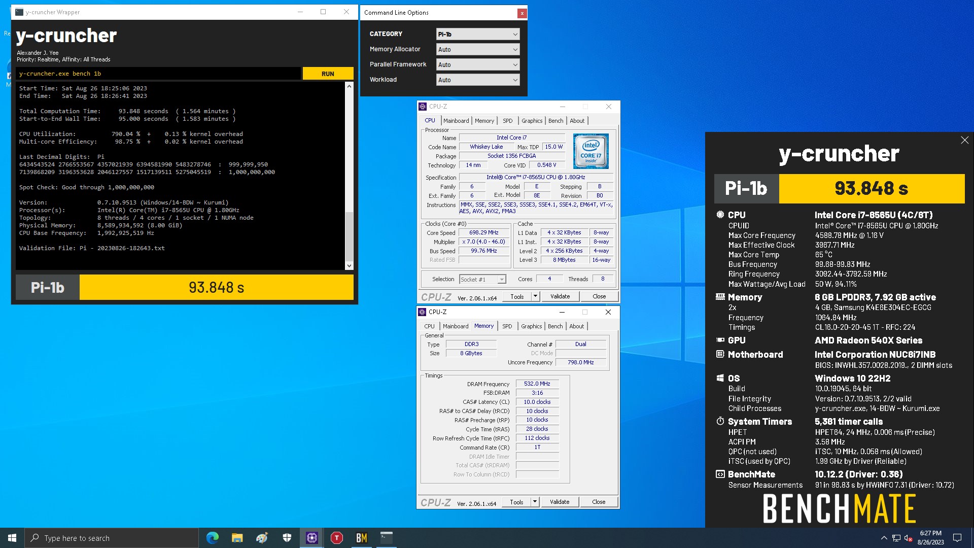Open the Paint app taskbar icon
This screenshot has height=548, width=974.
point(262,538)
